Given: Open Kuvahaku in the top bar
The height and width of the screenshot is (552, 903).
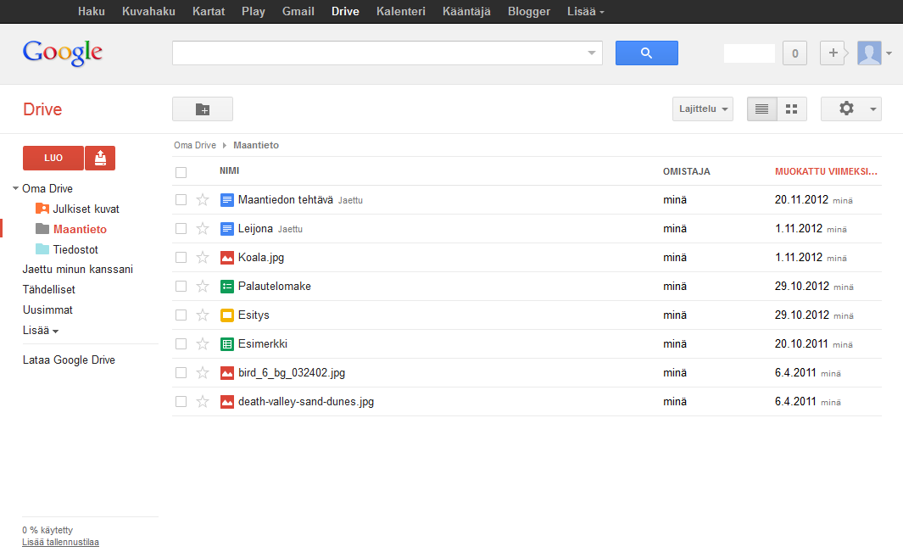Looking at the screenshot, I should pyautogui.click(x=148, y=12).
